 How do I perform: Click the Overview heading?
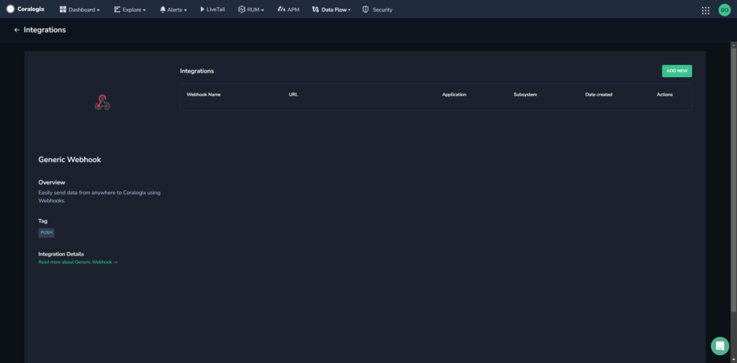pyautogui.click(x=52, y=182)
